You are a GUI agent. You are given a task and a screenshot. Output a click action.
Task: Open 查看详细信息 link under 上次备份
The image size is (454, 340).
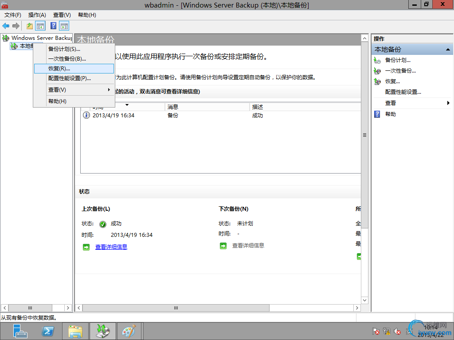point(111,247)
